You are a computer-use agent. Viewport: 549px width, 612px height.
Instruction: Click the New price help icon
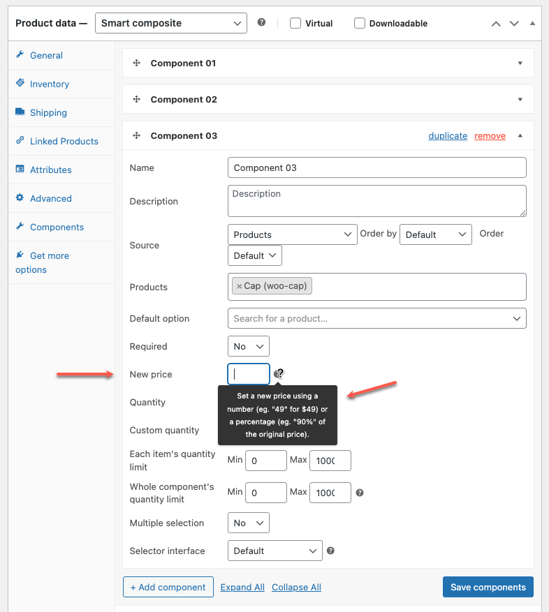[279, 374]
